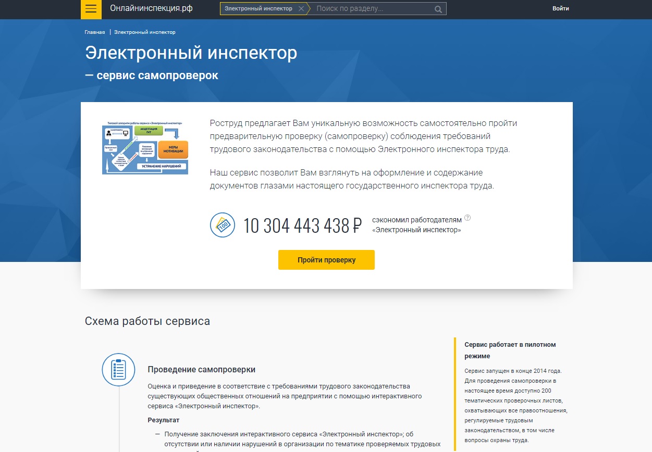Go to Главная breadcrumb
Image resolution: width=652 pixels, height=452 pixels.
point(95,32)
